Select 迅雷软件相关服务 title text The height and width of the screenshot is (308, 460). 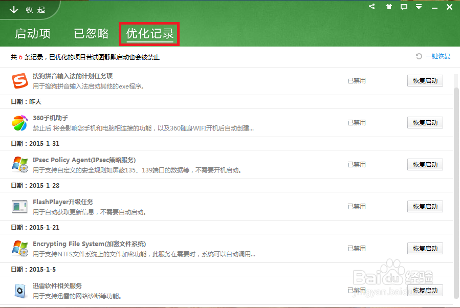[x=57, y=285]
